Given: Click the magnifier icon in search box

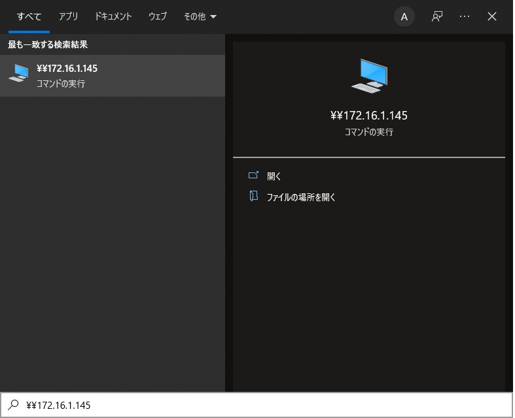Looking at the screenshot, I should 13,405.
